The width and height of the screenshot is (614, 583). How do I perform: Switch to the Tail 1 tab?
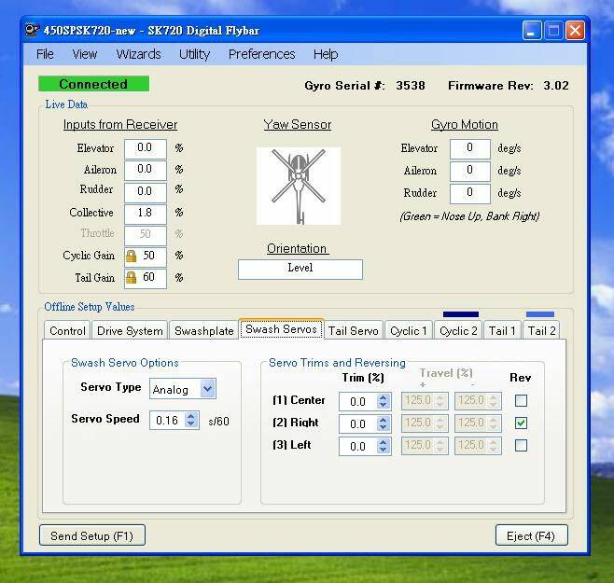[502, 331]
